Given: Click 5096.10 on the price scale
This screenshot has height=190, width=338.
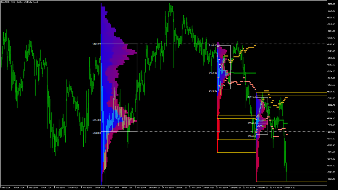Looking at the screenshot, I should [x=331, y=118].
